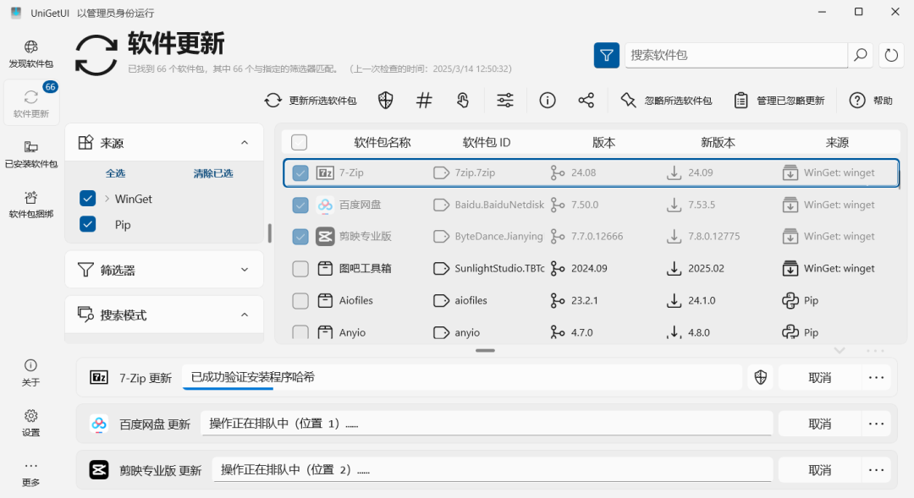
Task: Click the share package icon
Action: coord(586,100)
